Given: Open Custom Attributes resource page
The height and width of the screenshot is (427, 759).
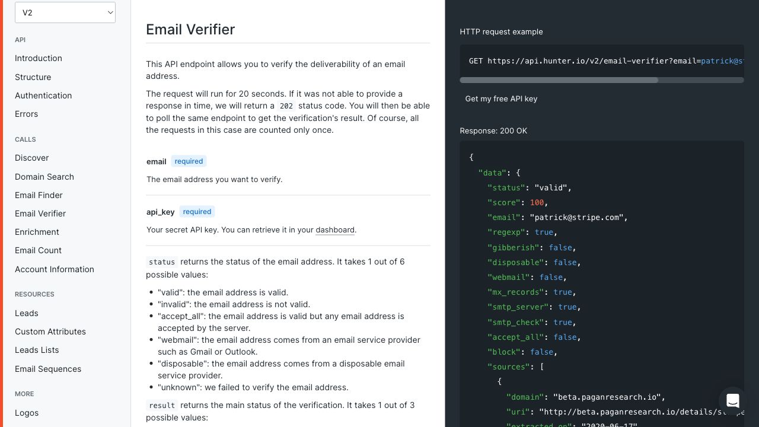Looking at the screenshot, I should 50,332.
